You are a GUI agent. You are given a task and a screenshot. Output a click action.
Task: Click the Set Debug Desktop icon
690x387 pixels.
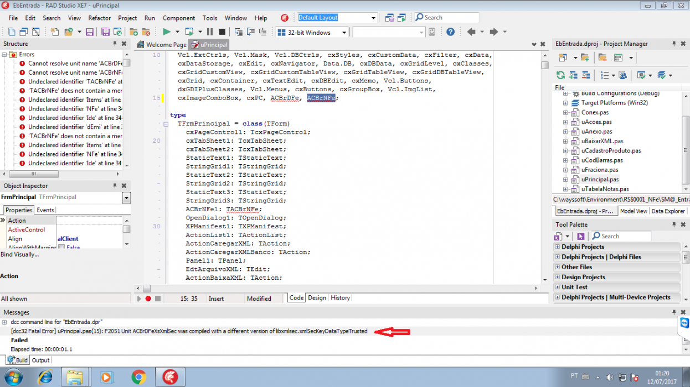tap(403, 18)
